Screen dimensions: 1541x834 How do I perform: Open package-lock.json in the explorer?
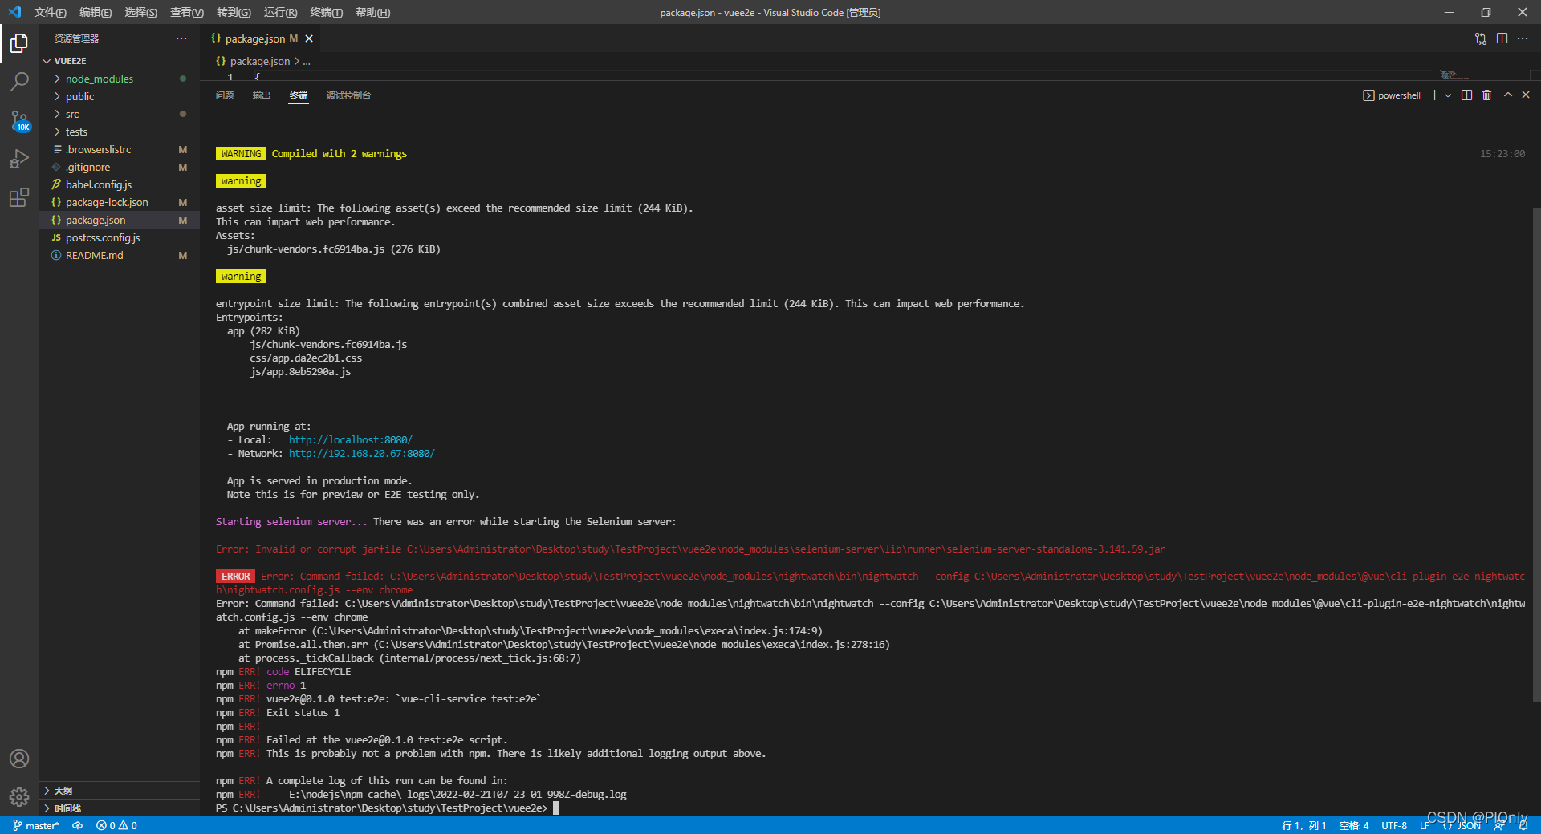click(119, 202)
